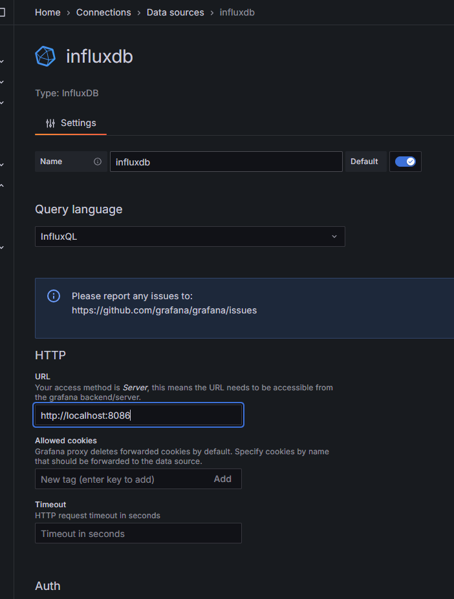Open the Settings tab
The image size is (454, 599).
pos(71,123)
